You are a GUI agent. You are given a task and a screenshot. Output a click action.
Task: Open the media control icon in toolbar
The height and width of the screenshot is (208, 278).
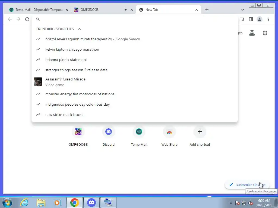click(x=242, y=19)
